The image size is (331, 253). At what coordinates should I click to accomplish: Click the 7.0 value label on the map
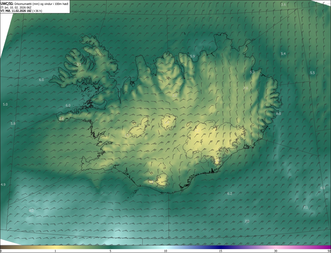click(x=247, y=221)
